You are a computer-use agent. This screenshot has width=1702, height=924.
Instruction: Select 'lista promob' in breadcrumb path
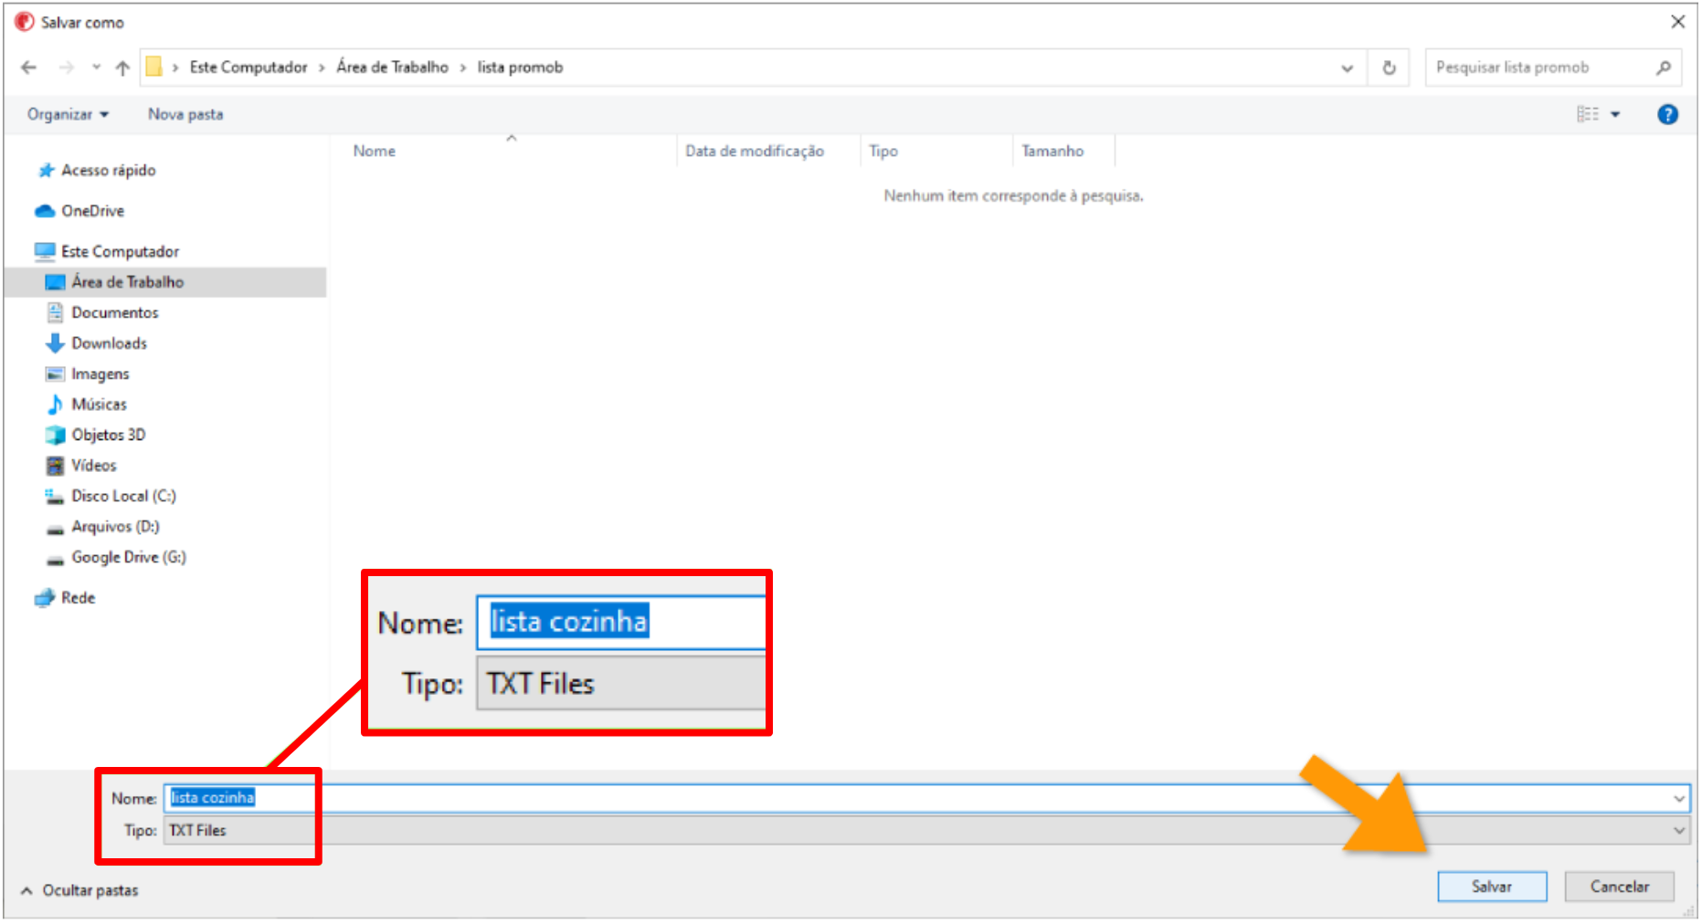[520, 68]
